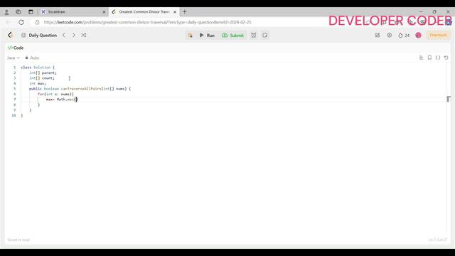Click the 'int[] parent;' declaration line

point(43,73)
